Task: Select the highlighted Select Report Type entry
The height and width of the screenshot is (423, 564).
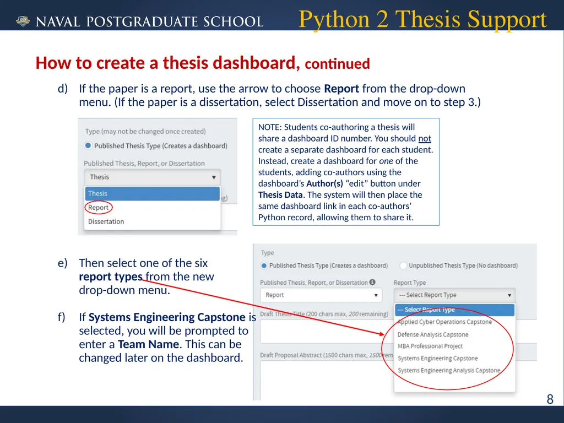Action: pyautogui.click(x=454, y=310)
